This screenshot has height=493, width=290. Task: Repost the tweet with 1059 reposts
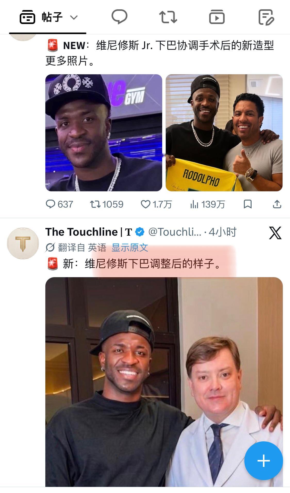[x=107, y=204]
